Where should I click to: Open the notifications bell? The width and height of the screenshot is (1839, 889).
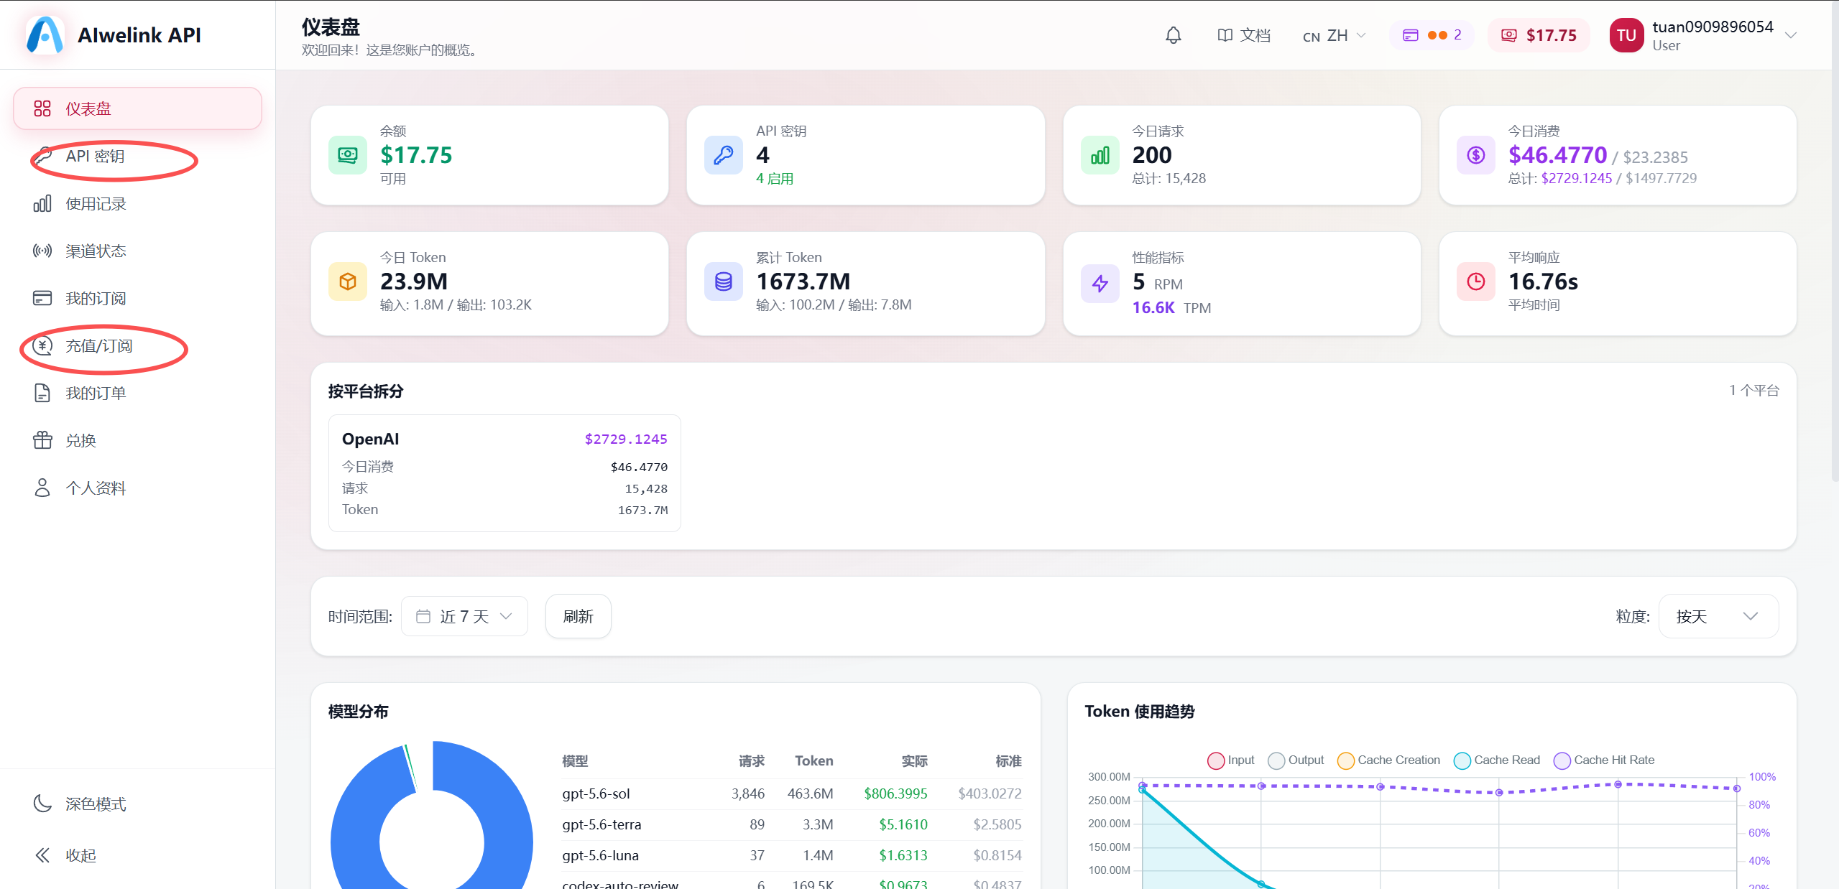[x=1173, y=35]
